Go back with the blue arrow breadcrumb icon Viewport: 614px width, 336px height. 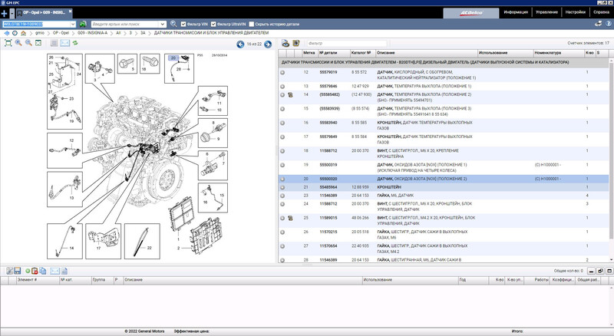(x=7, y=33)
